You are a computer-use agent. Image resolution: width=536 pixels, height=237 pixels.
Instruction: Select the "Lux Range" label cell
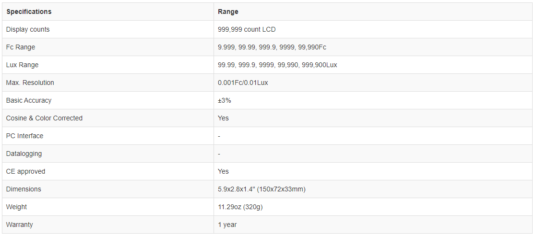coord(22,65)
